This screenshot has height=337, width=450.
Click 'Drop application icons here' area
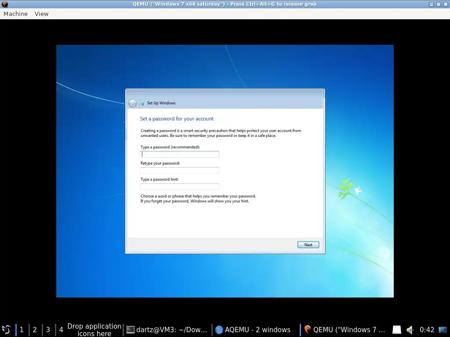tap(94, 330)
